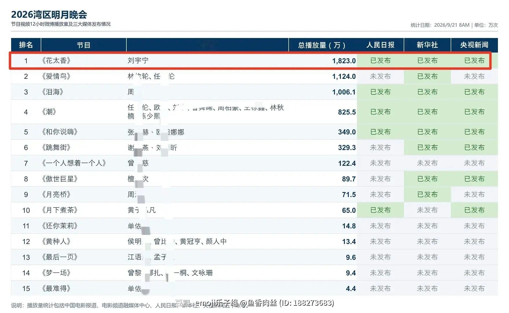Screen dimensions: 509x313
Task: Select the program name 《潮》
Action: 49,112
